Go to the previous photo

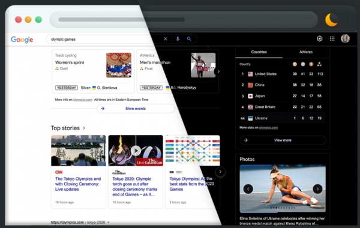pyautogui.click(x=248, y=189)
